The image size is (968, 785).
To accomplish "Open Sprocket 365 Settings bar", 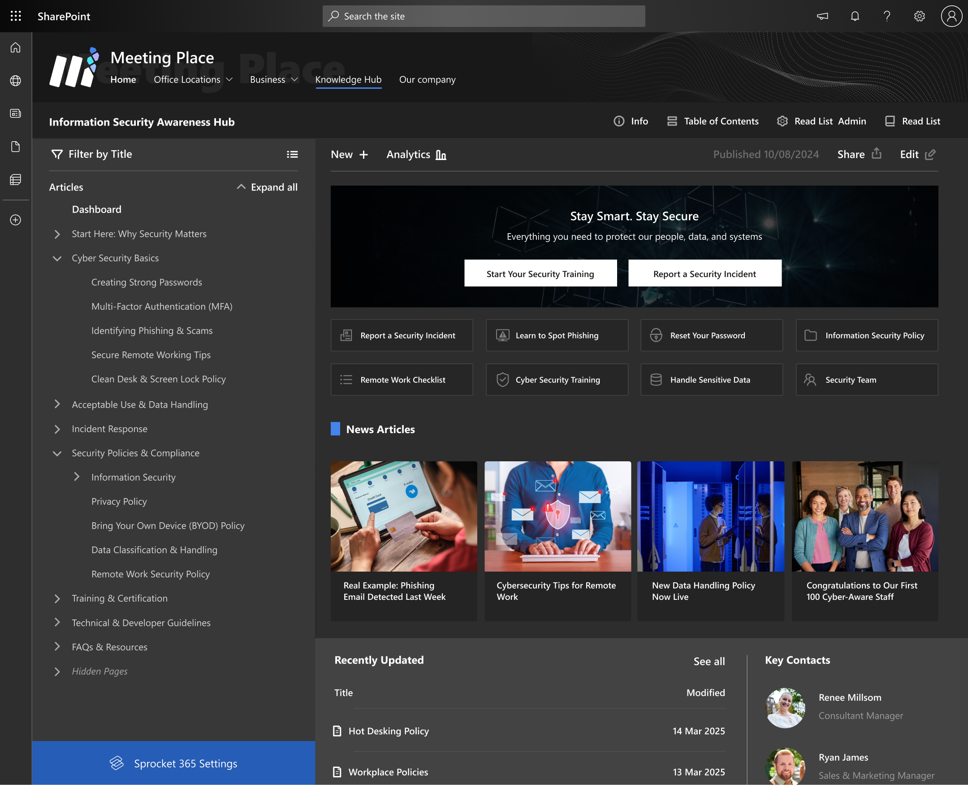I will [173, 763].
